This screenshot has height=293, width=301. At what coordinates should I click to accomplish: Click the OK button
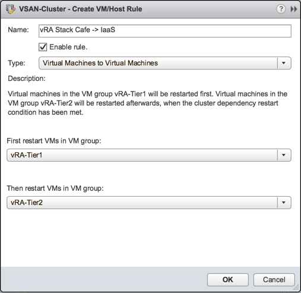coord(228,280)
